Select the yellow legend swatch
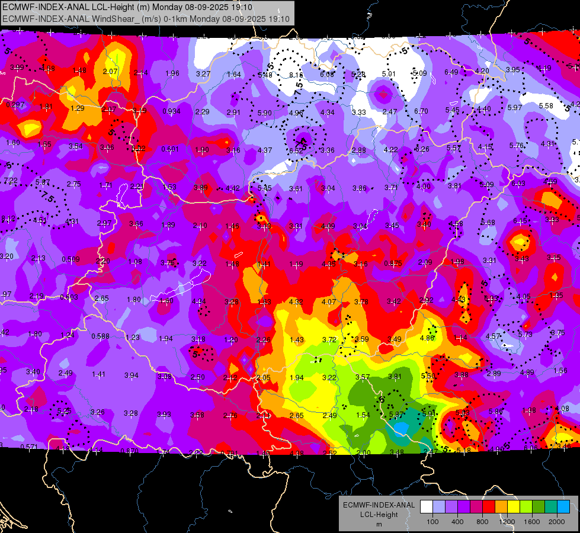 point(514,506)
